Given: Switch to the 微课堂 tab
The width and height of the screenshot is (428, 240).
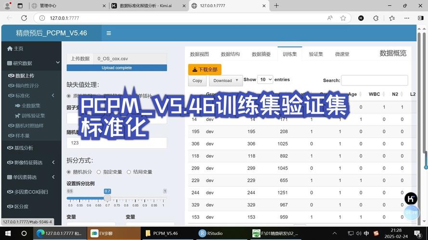Looking at the screenshot, I should point(342,54).
